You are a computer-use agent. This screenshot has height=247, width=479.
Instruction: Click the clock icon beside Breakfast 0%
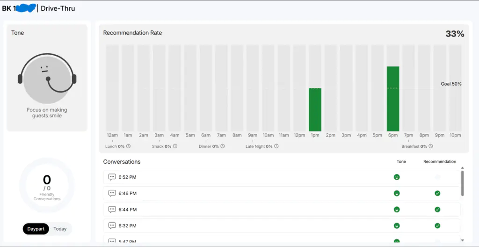[430, 146]
